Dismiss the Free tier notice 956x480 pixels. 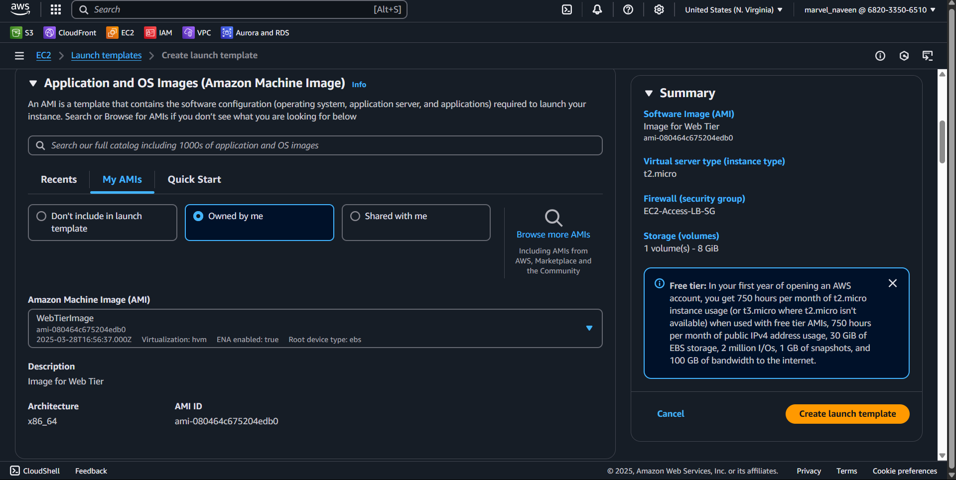[893, 283]
